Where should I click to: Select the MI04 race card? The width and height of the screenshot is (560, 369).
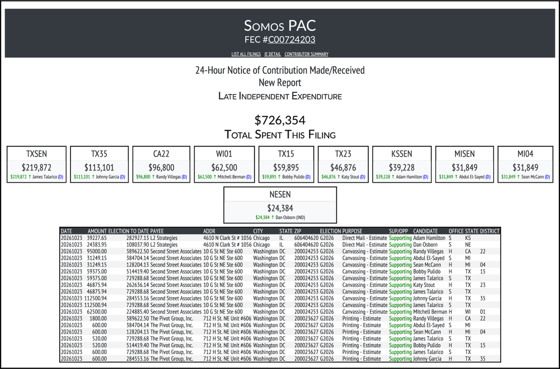(x=525, y=165)
